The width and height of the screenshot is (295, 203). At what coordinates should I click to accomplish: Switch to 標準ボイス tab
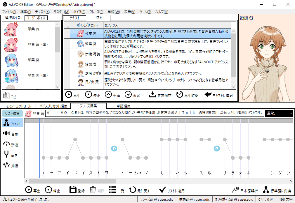pos(13,18)
